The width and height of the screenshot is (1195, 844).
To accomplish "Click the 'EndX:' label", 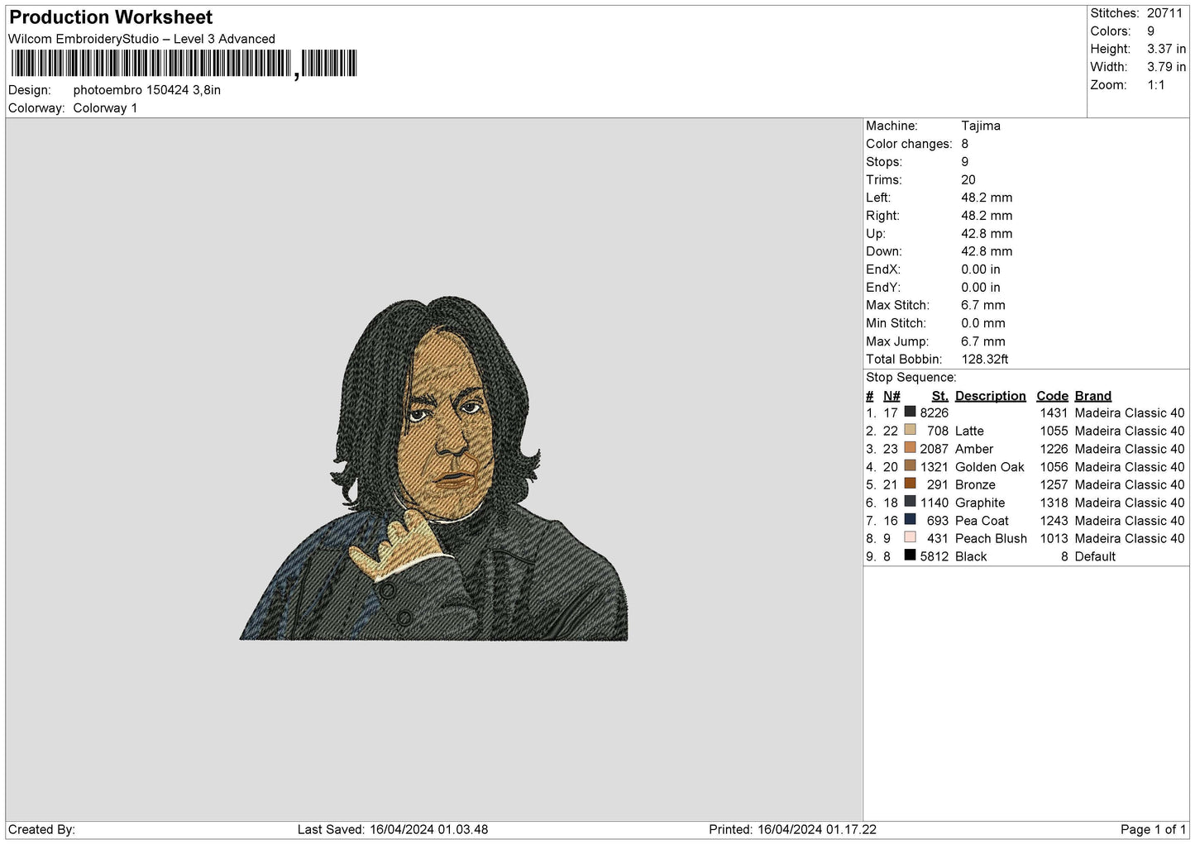I will [x=882, y=269].
